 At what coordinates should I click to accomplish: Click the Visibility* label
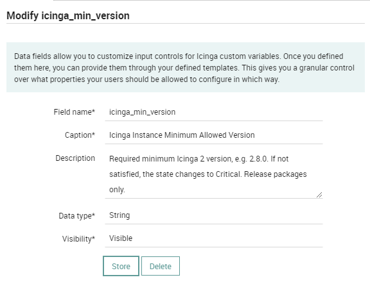point(78,238)
